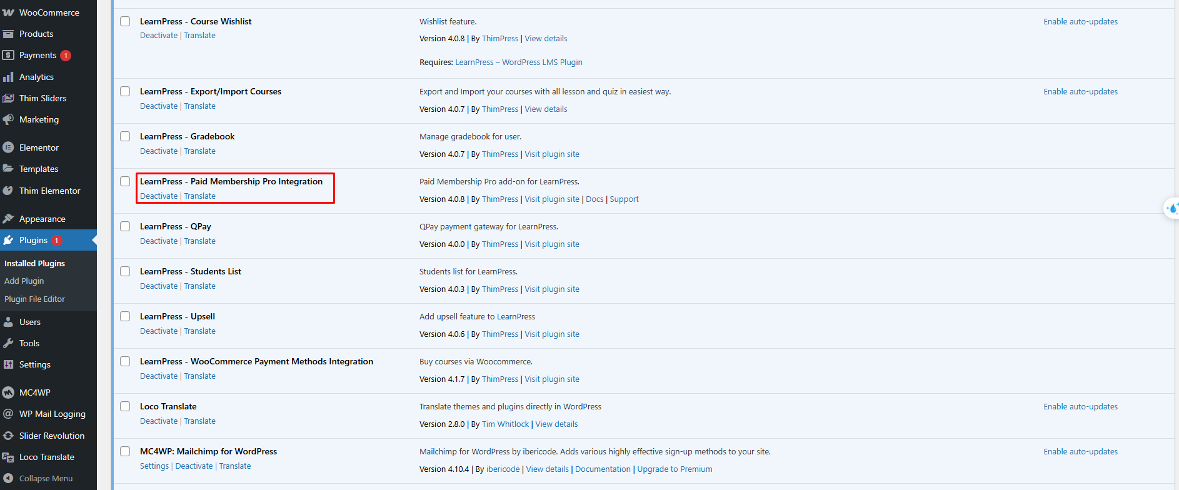Click the Payments dollar icon
This screenshot has width=1179, height=490.
pos(8,55)
